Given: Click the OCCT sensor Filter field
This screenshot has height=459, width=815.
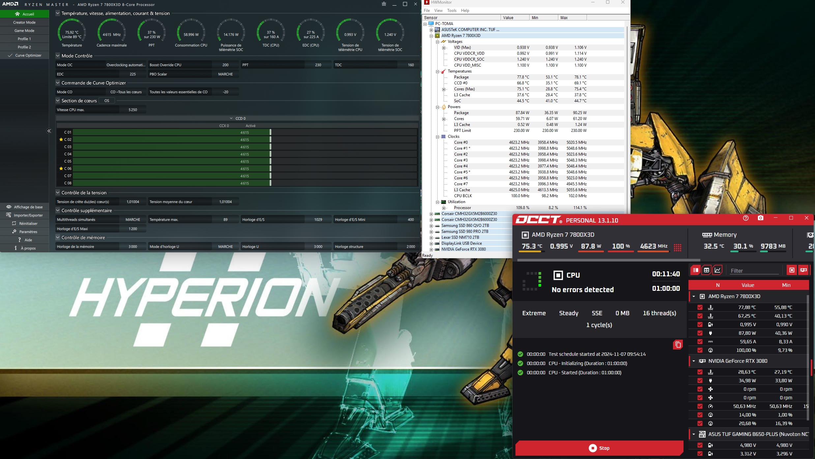Looking at the screenshot, I should pos(754,271).
